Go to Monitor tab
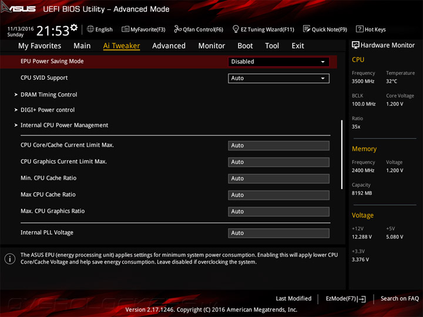The height and width of the screenshot is (317, 423). click(211, 46)
